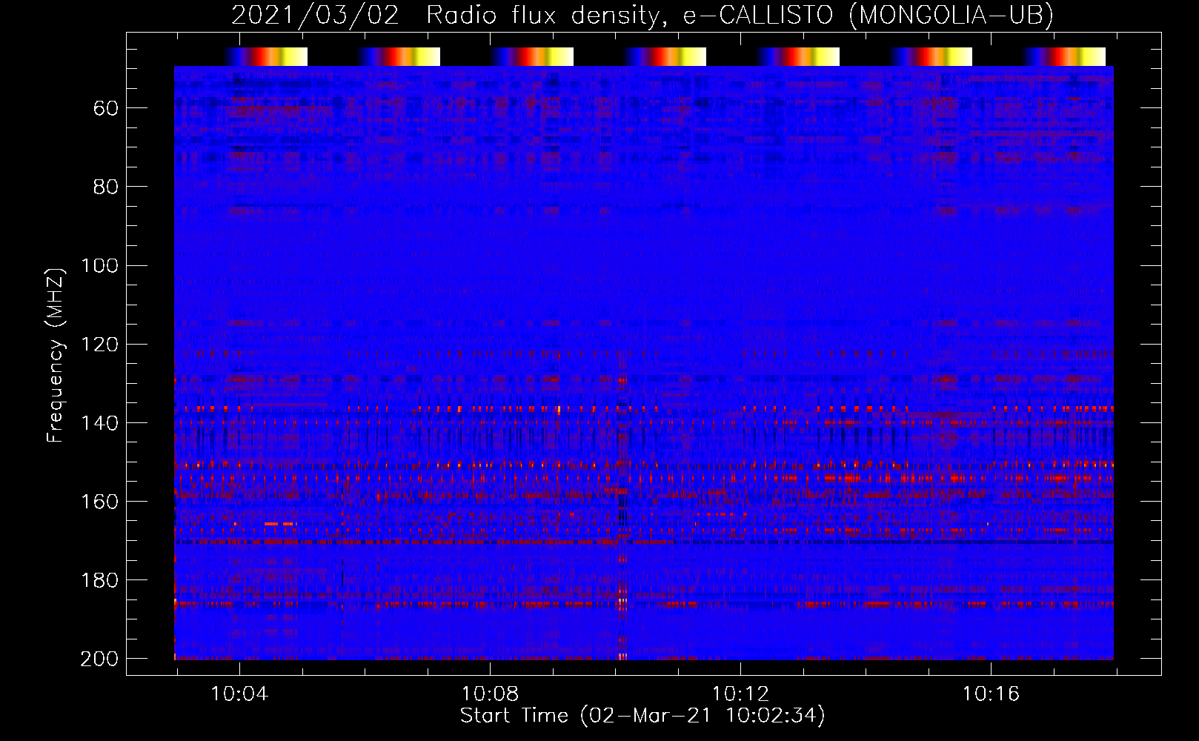Image resolution: width=1199 pixels, height=741 pixels.
Task: Click the 10:12 time tick label
Action: (740, 694)
